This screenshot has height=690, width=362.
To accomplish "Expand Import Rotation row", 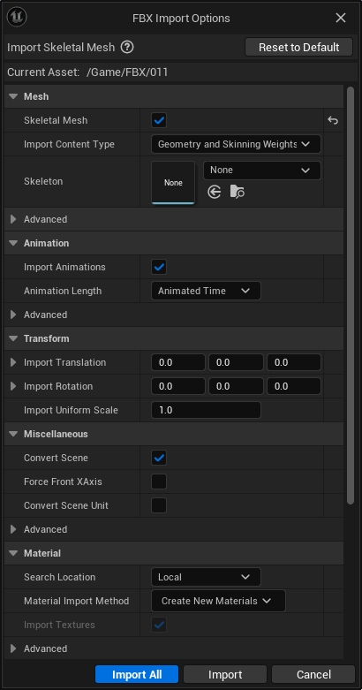I will [x=13, y=386].
